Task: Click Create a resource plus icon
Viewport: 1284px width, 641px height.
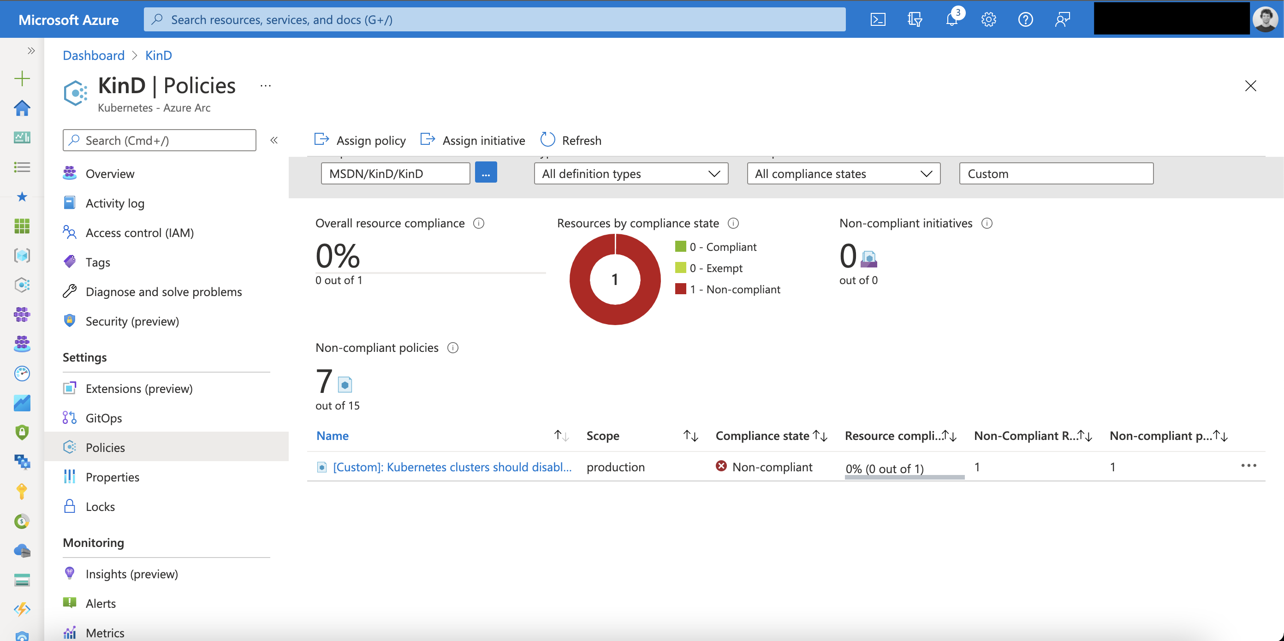Action: pyautogui.click(x=22, y=78)
